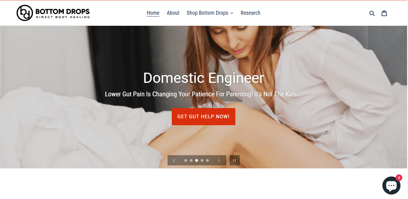The height and width of the screenshot is (199, 408).
Task: Go to previous slide arrow
Action: tap(174, 160)
